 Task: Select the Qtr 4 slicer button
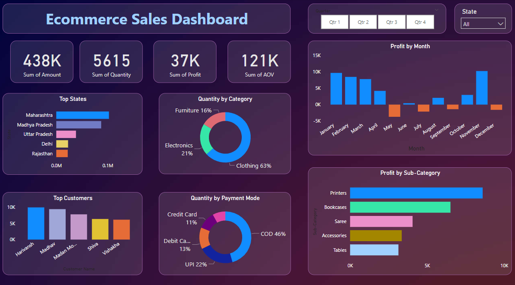[x=420, y=22]
